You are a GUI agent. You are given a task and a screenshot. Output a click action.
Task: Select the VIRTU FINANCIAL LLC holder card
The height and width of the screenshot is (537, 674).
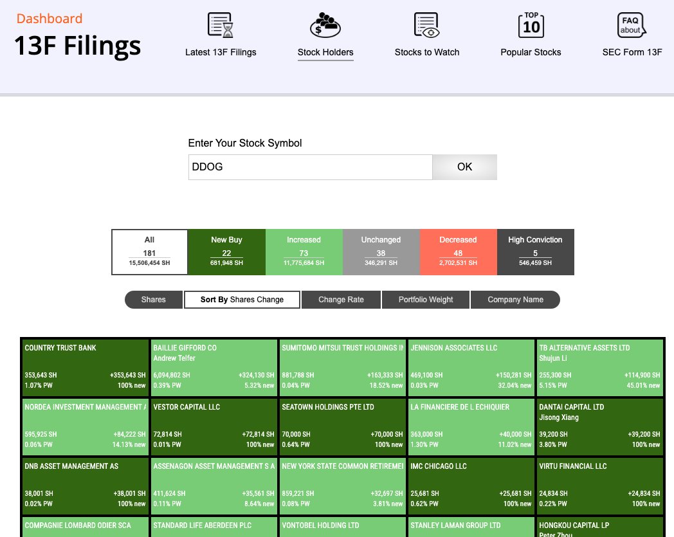[599, 485]
